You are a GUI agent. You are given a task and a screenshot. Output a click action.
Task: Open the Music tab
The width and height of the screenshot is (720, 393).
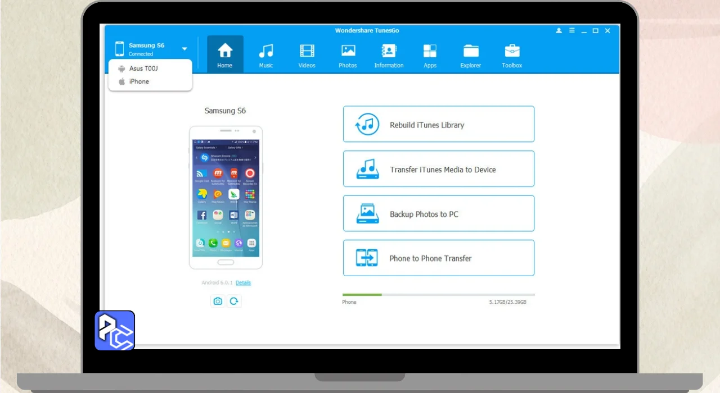click(266, 56)
